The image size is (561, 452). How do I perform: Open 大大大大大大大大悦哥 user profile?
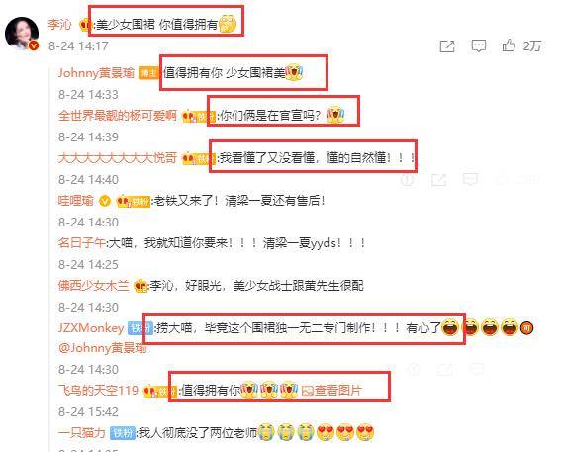coord(118,158)
